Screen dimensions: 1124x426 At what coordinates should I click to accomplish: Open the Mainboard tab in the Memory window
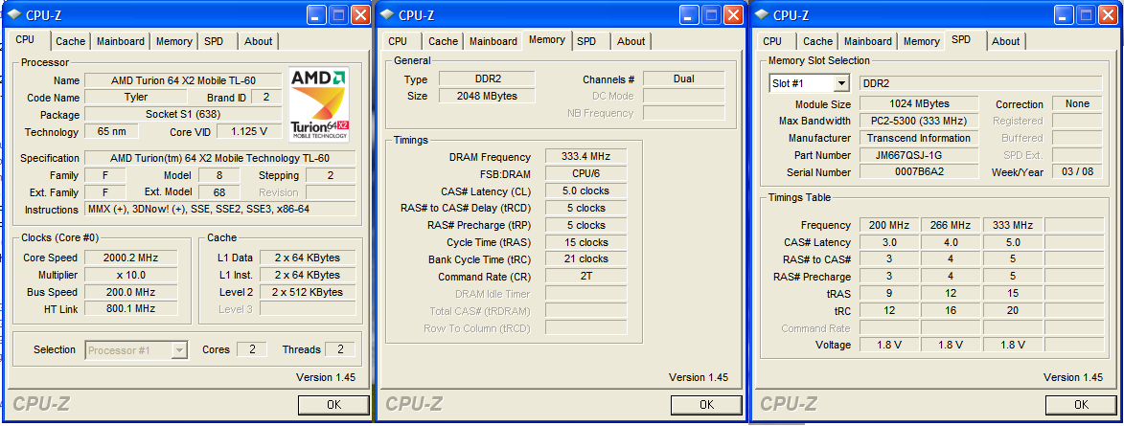(x=493, y=41)
